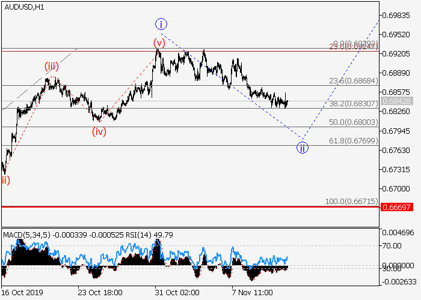This screenshot has height=300, width=421.
Task: Select the 31 Oct 02:00 time axis label
Action: 177,292
